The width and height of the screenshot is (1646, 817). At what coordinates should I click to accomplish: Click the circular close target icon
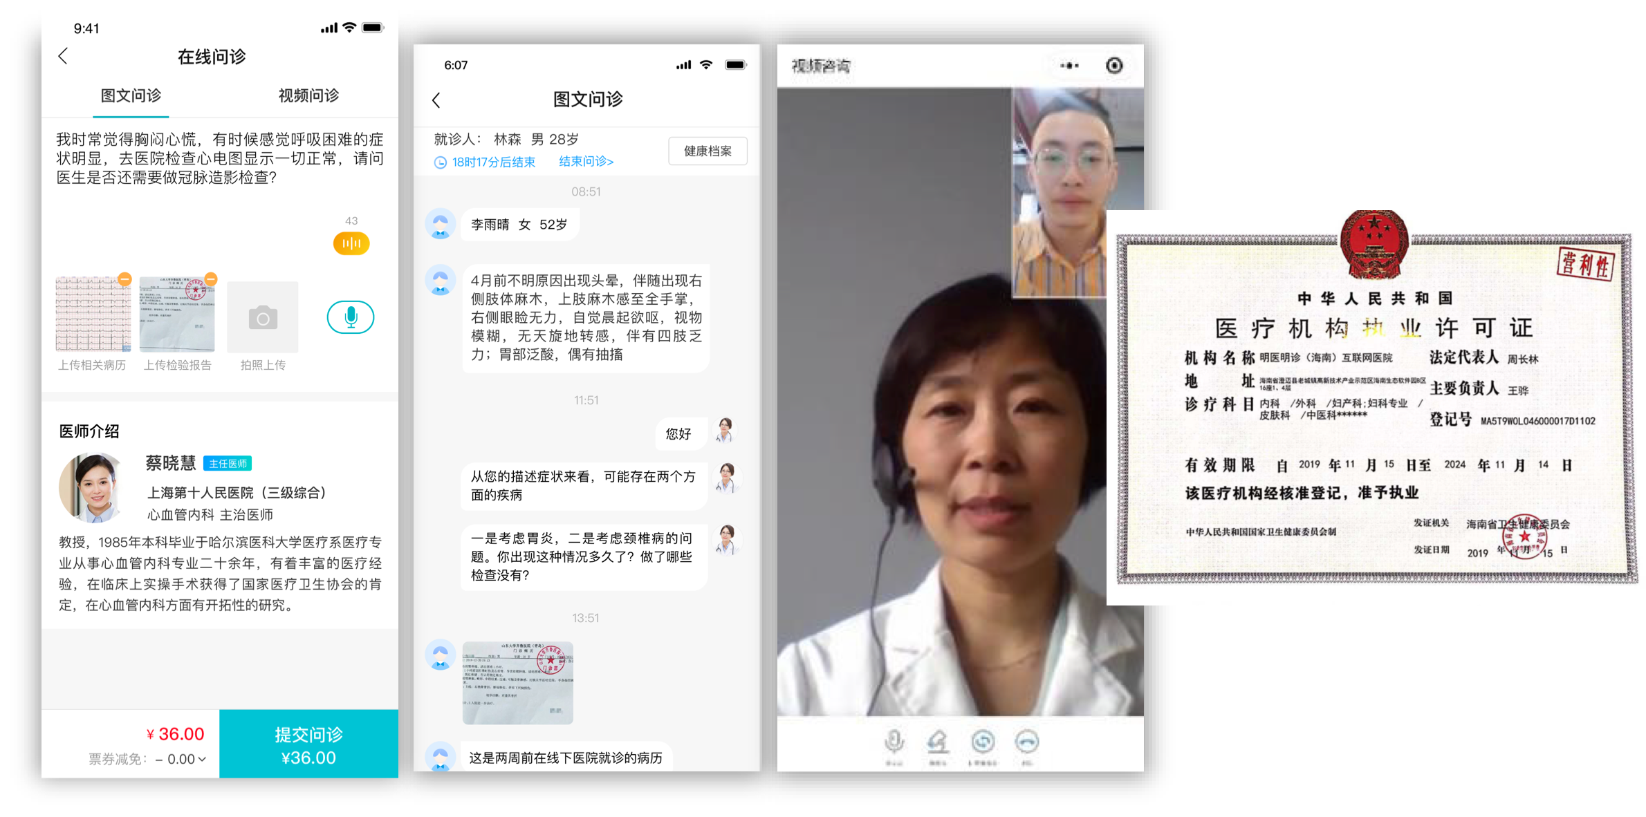1114,66
